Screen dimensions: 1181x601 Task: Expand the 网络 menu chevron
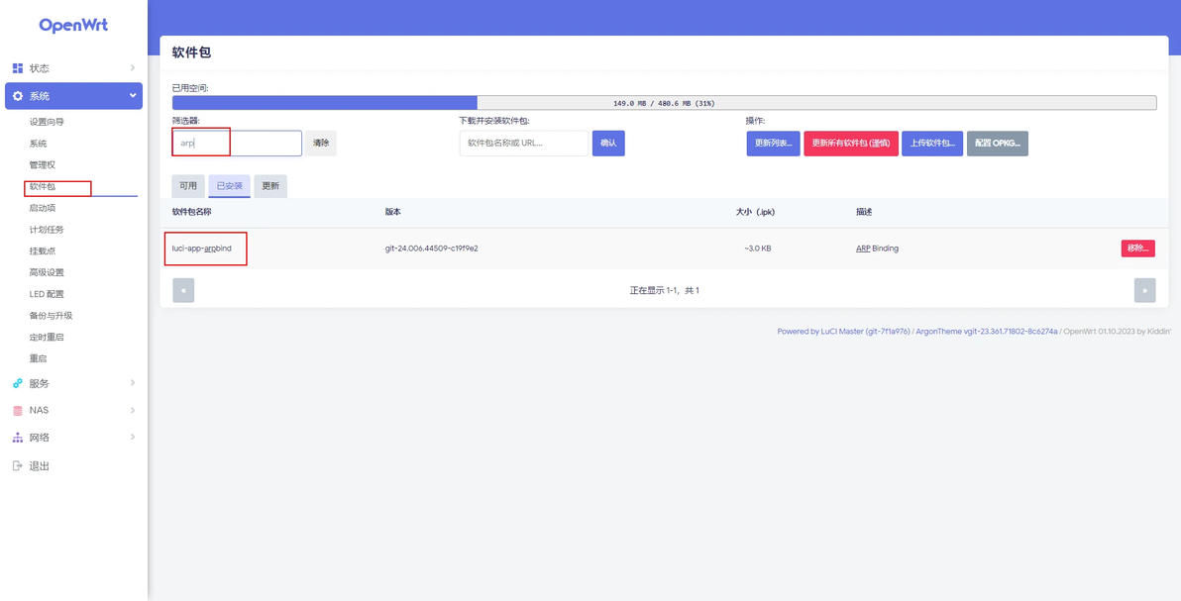133,437
